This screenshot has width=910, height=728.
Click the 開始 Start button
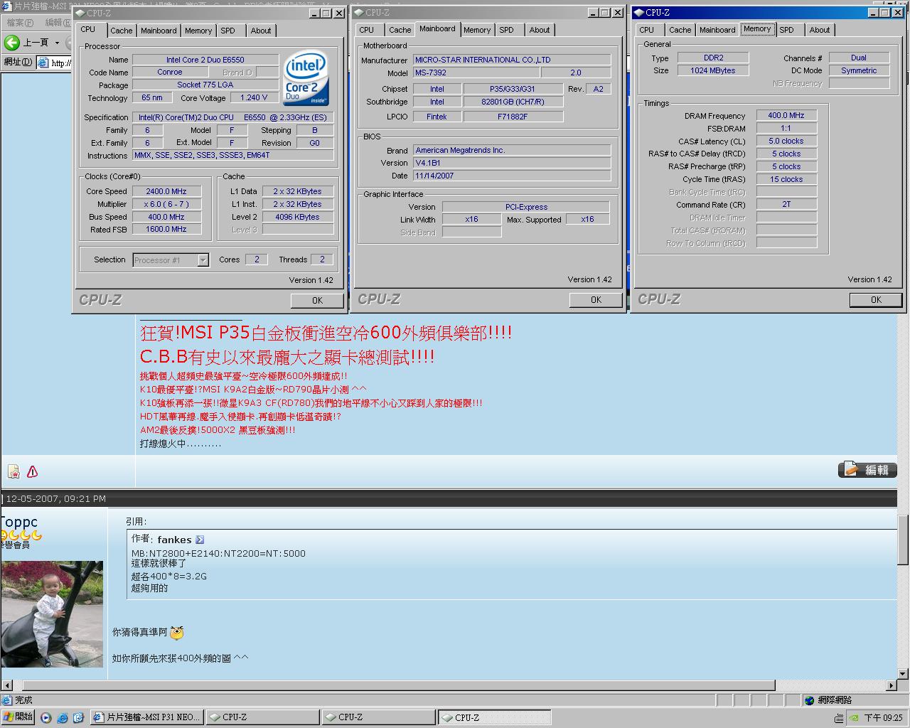click(x=18, y=717)
